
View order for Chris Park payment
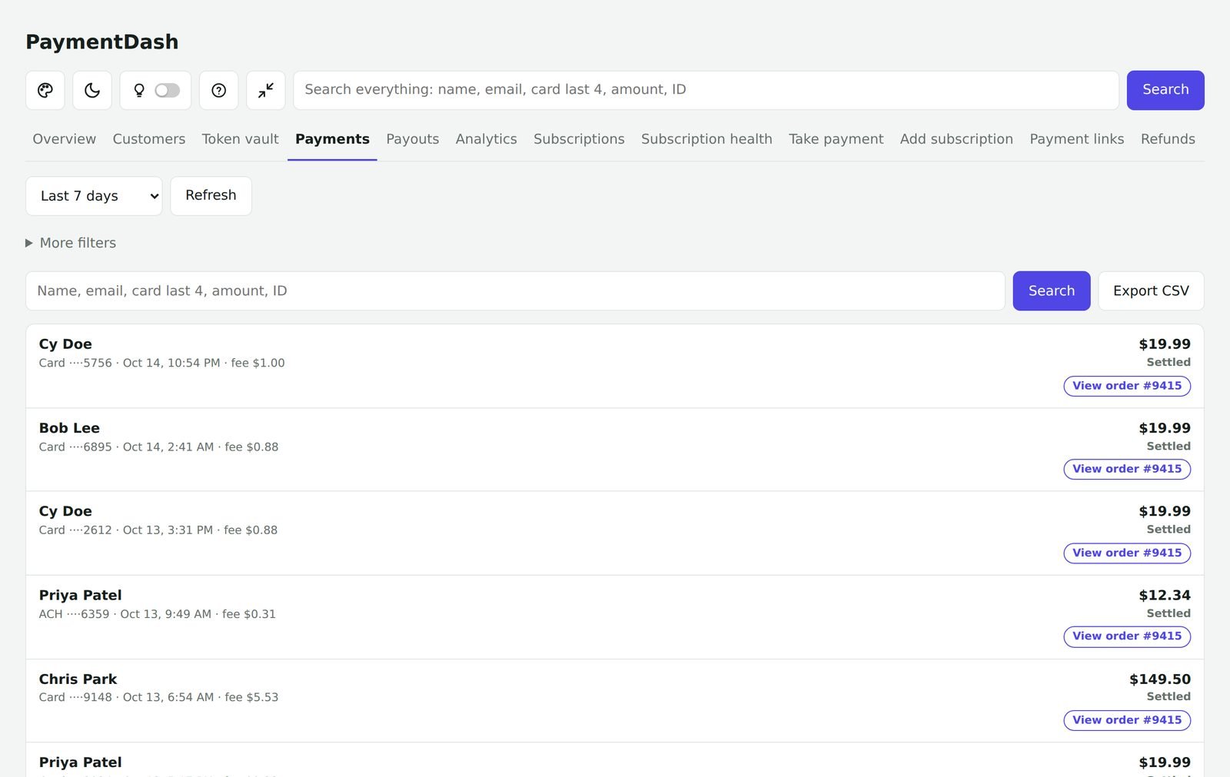1127,720
